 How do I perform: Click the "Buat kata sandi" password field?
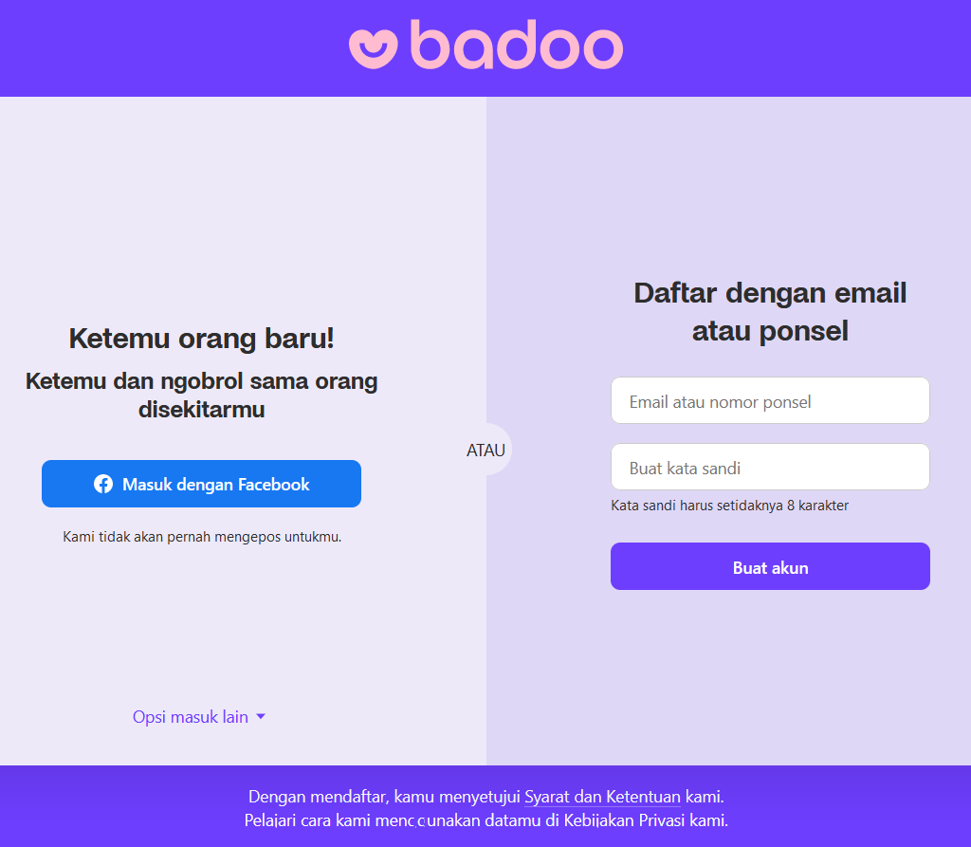pos(770,467)
